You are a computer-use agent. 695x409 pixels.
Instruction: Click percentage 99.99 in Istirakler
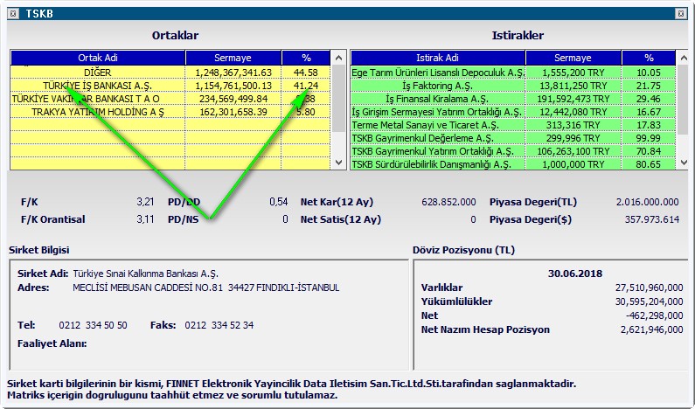click(649, 138)
